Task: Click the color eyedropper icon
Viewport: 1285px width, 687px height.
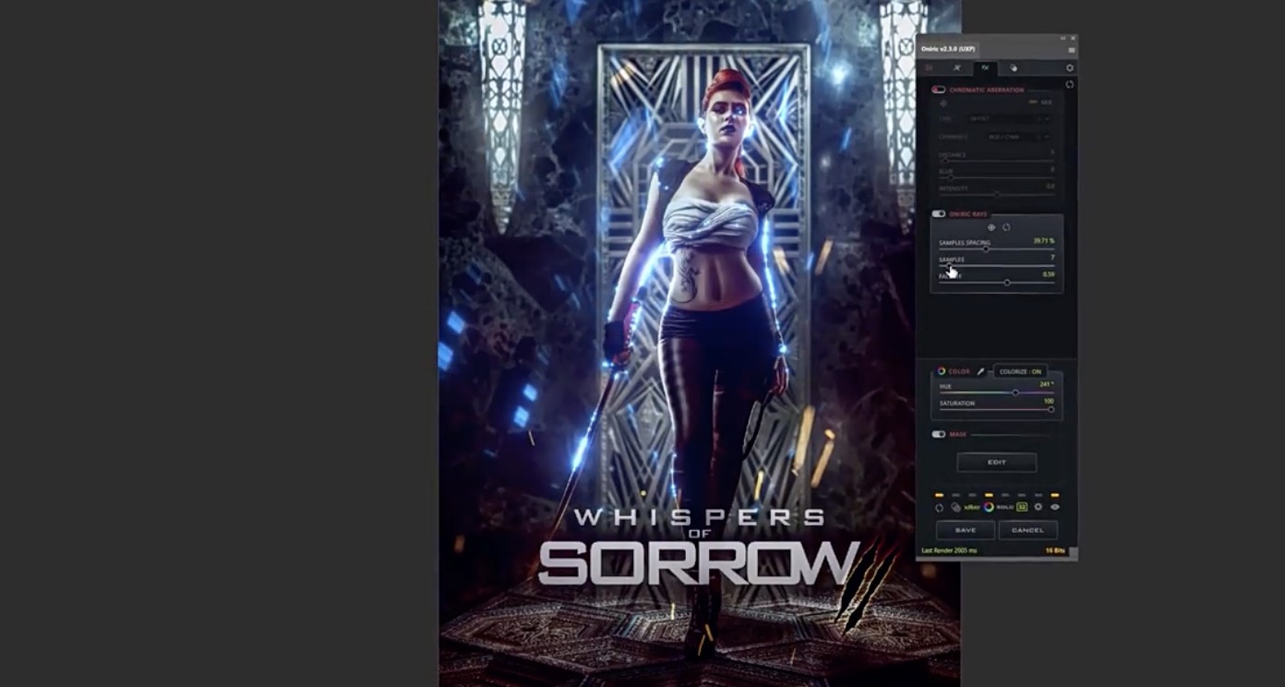Action: (980, 371)
